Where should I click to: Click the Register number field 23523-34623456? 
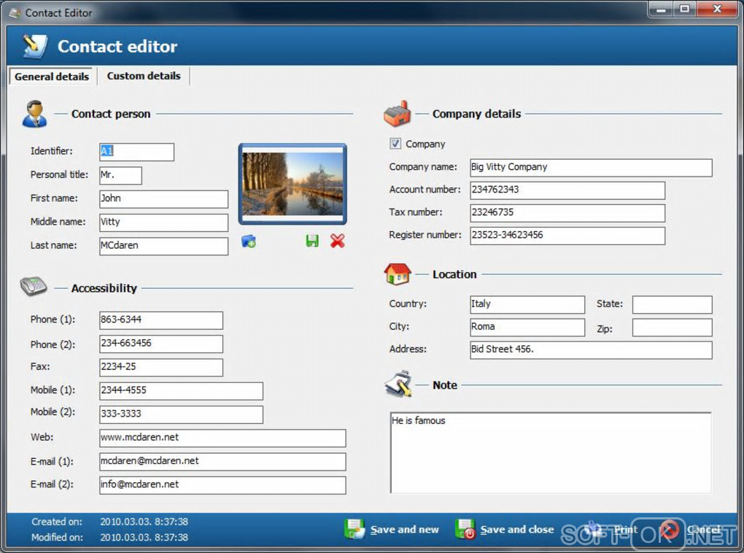coord(567,236)
